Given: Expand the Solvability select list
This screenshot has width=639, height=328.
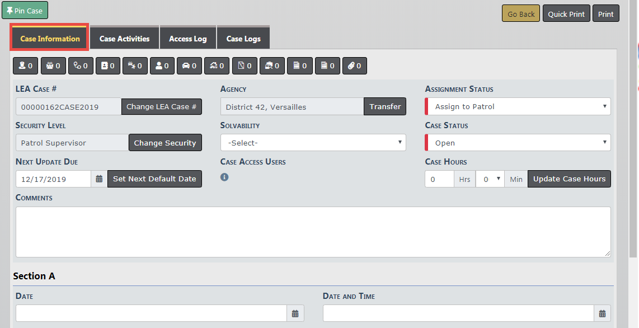Looking at the screenshot, I should tap(313, 143).
